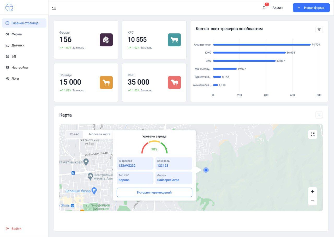This screenshot has width=334, height=237.
Task: Open БД section in sidebar
Action: 24,56
